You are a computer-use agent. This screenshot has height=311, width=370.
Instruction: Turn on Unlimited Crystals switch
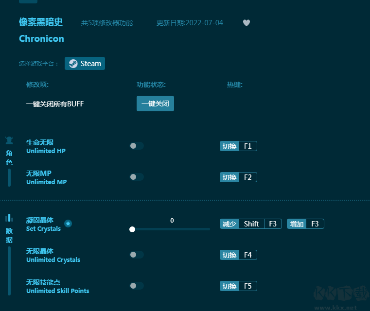[x=137, y=255]
